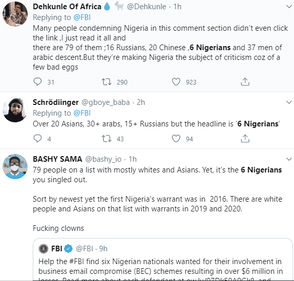Open @FBI mention in Dehkunle's reply
This screenshot has width=294, height=281.
tap(82, 17)
